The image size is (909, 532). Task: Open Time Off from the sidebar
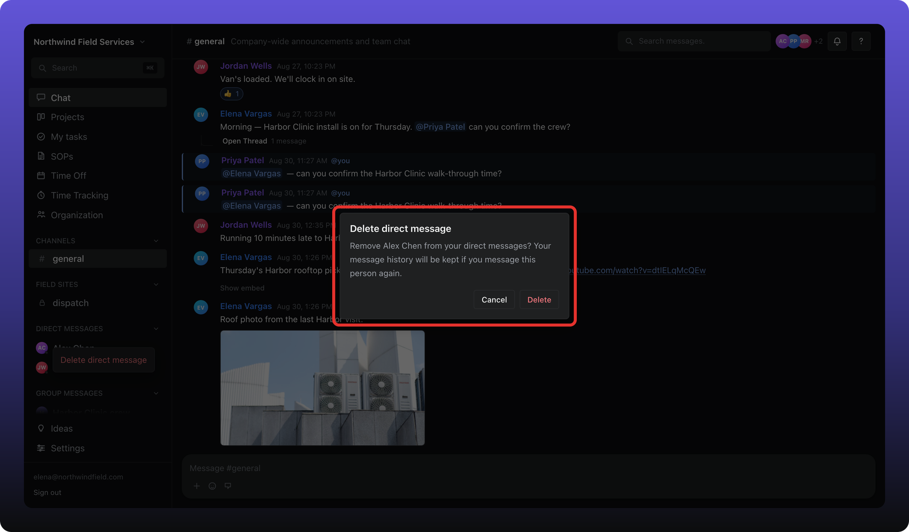pyautogui.click(x=98, y=175)
